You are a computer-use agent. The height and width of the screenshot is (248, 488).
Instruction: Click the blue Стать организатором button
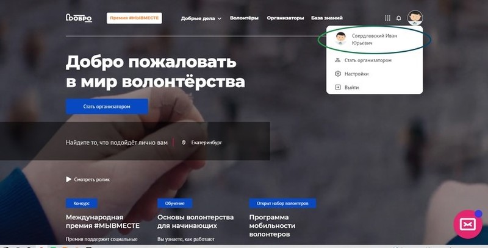pos(107,106)
